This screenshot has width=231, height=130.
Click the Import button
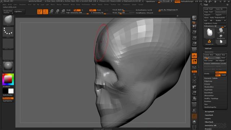pyautogui.click(x=209, y=15)
